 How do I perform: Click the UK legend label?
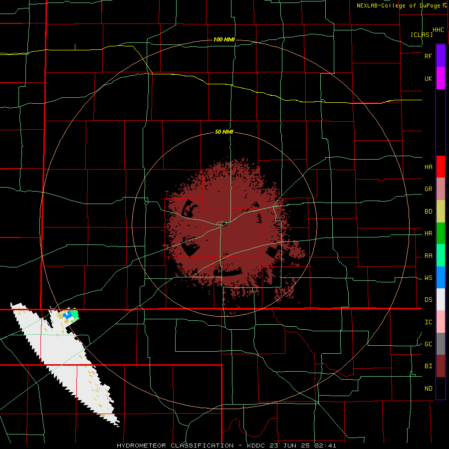(x=428, y=79)
